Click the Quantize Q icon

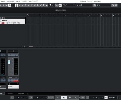(x=95, y=5)
